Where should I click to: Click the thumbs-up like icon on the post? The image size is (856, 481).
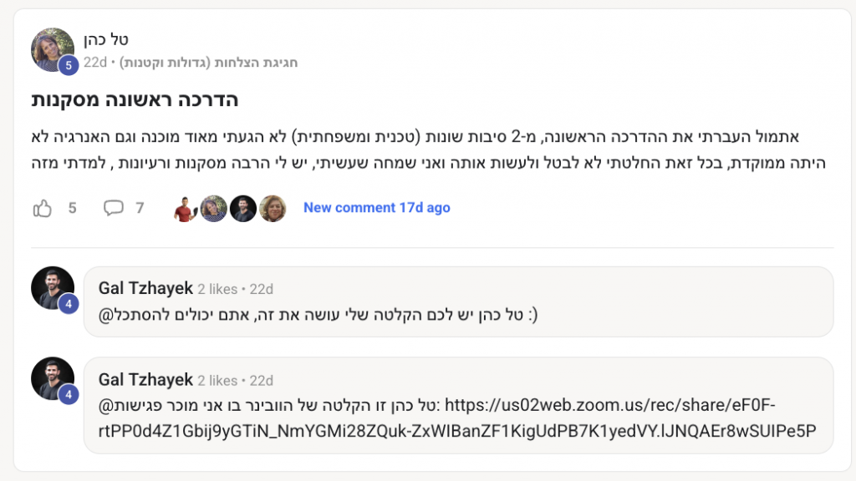(42, 208)
